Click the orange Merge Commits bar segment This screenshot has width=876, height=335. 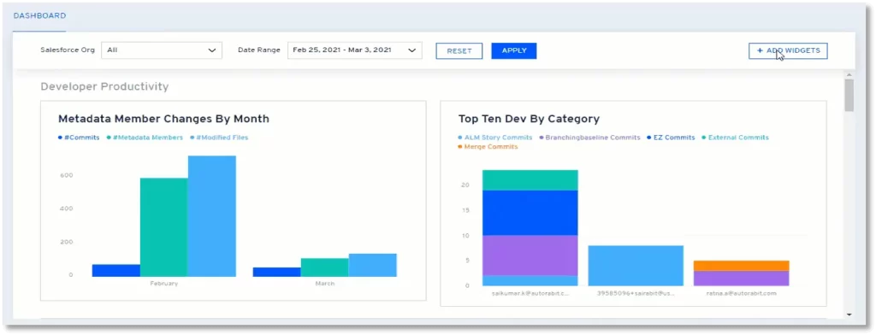click(x=742, y=266)
